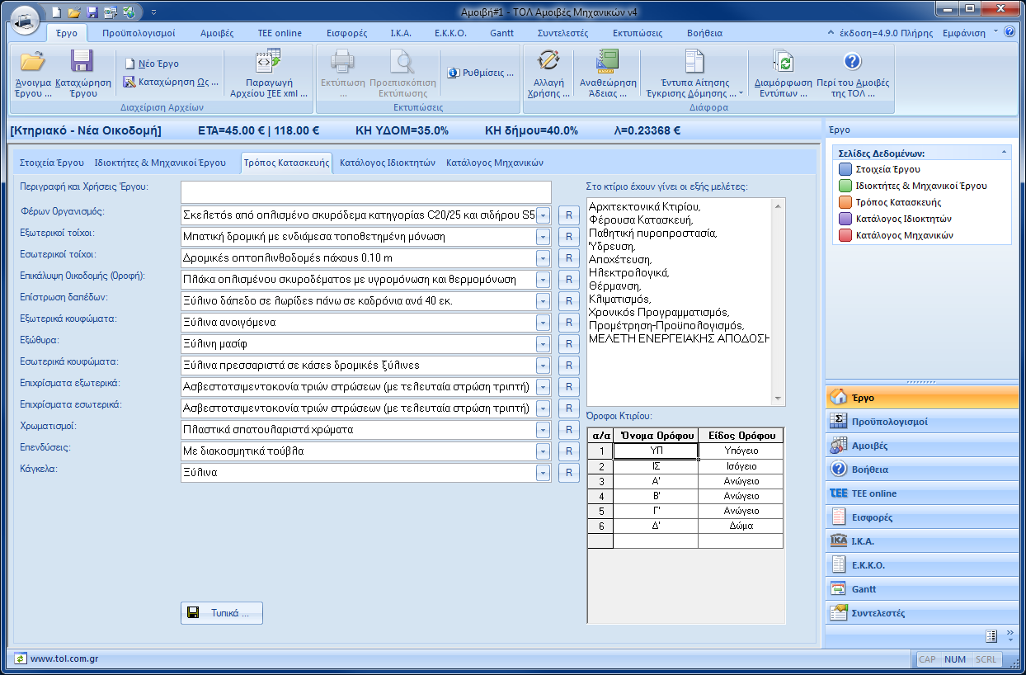
Task: Collapse the Σελίδες Δεδομένων panel header
Action: click(1004, 153)
